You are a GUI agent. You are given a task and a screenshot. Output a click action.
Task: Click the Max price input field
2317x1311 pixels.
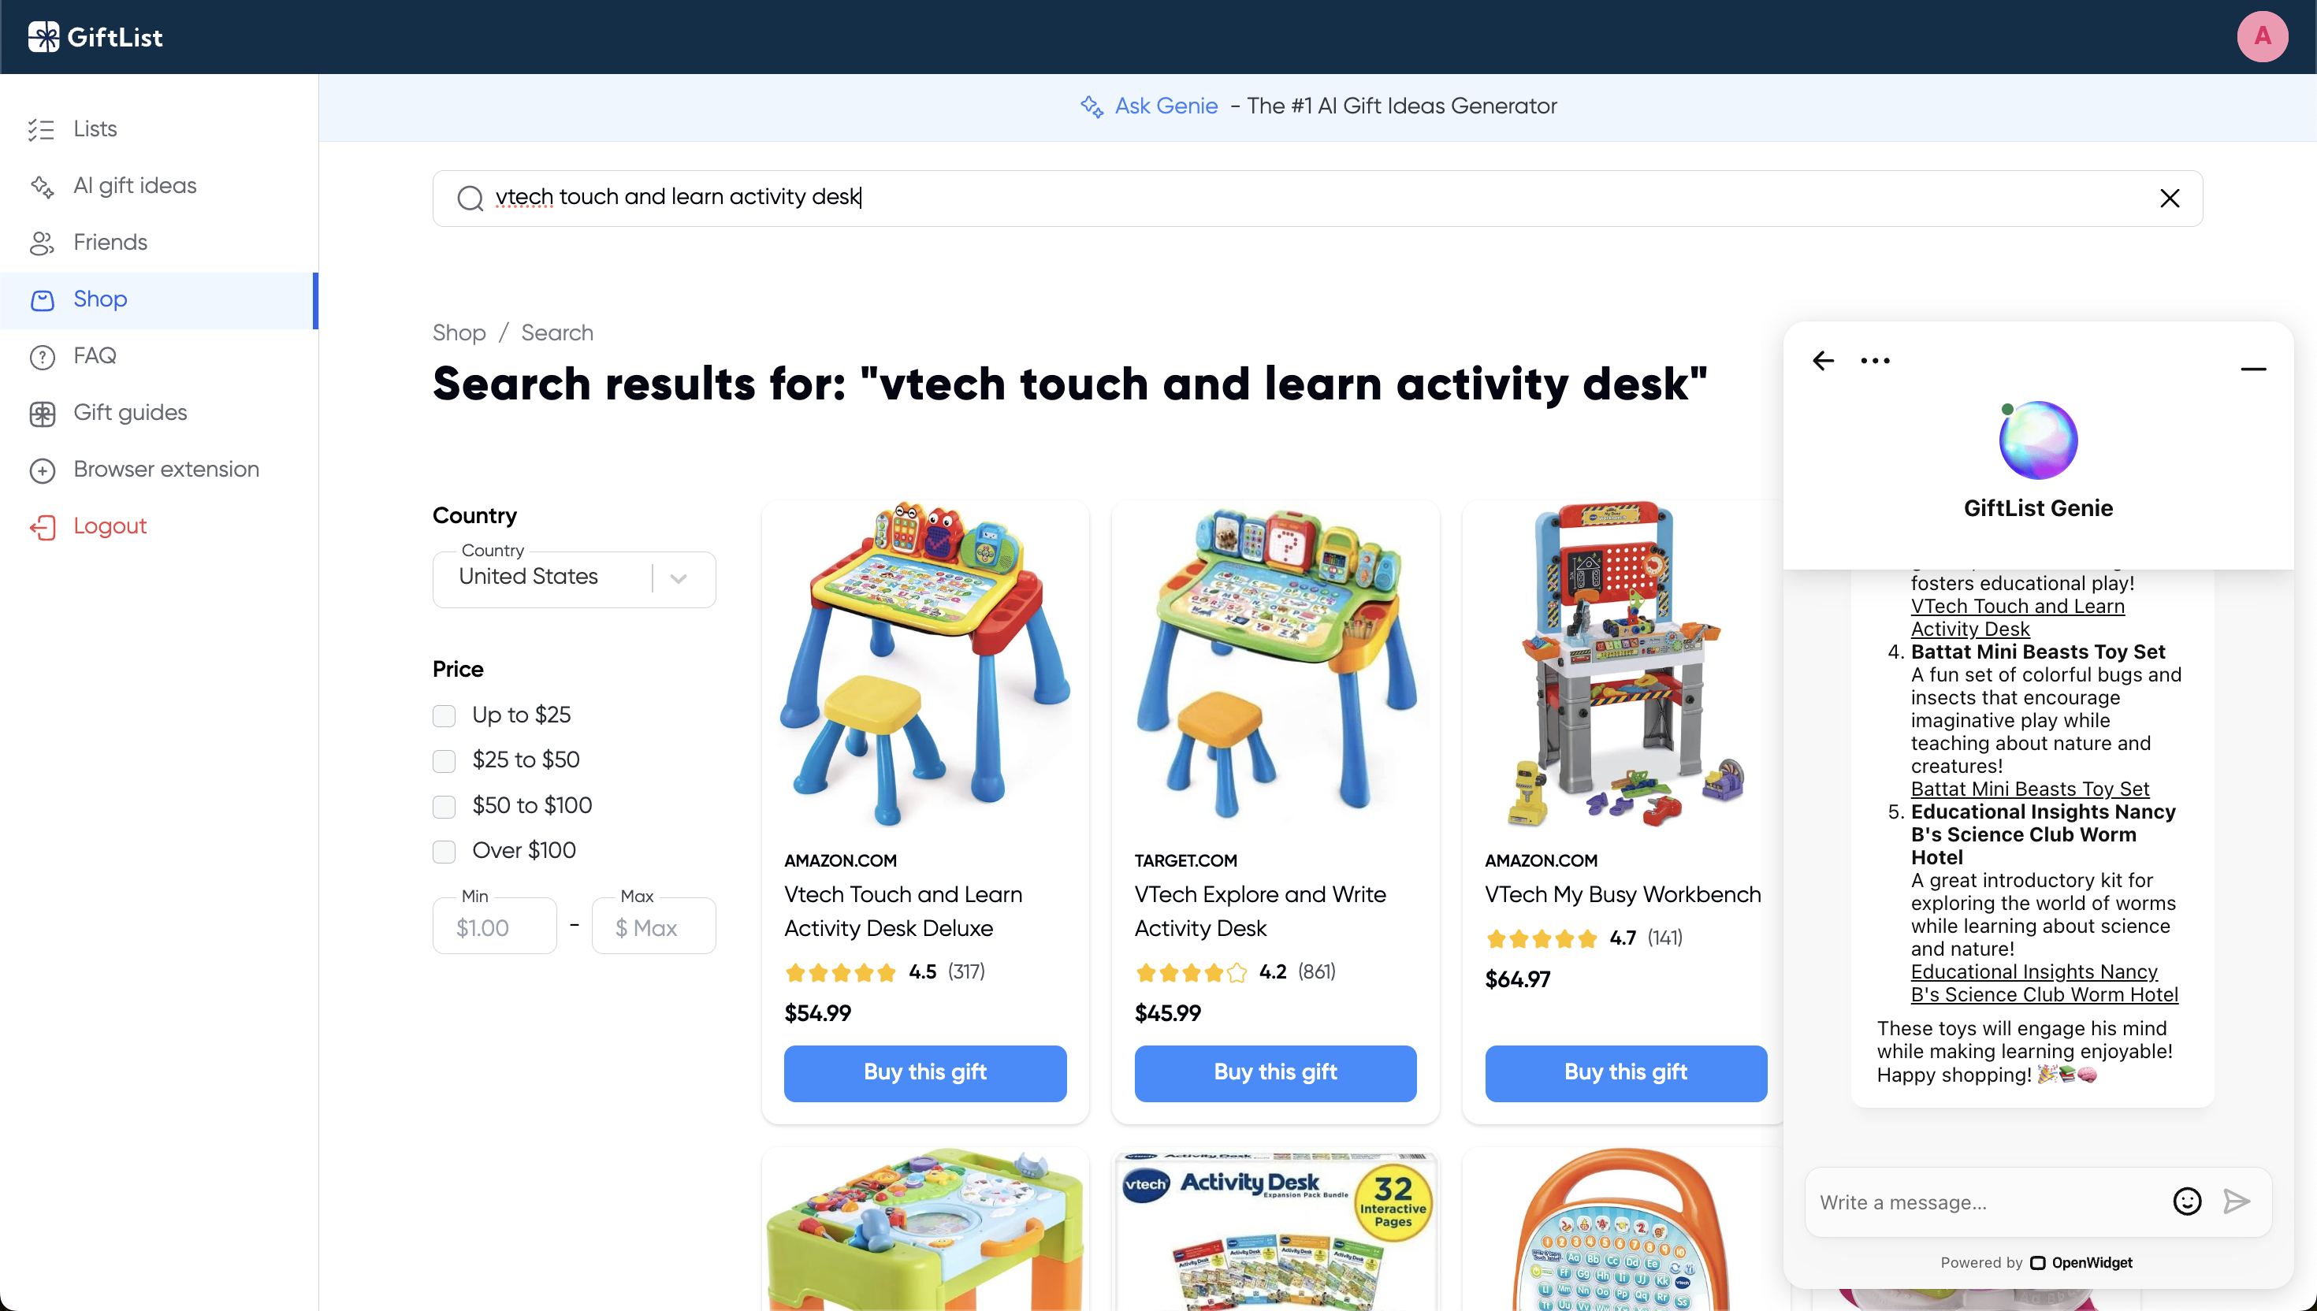(653, 926)
